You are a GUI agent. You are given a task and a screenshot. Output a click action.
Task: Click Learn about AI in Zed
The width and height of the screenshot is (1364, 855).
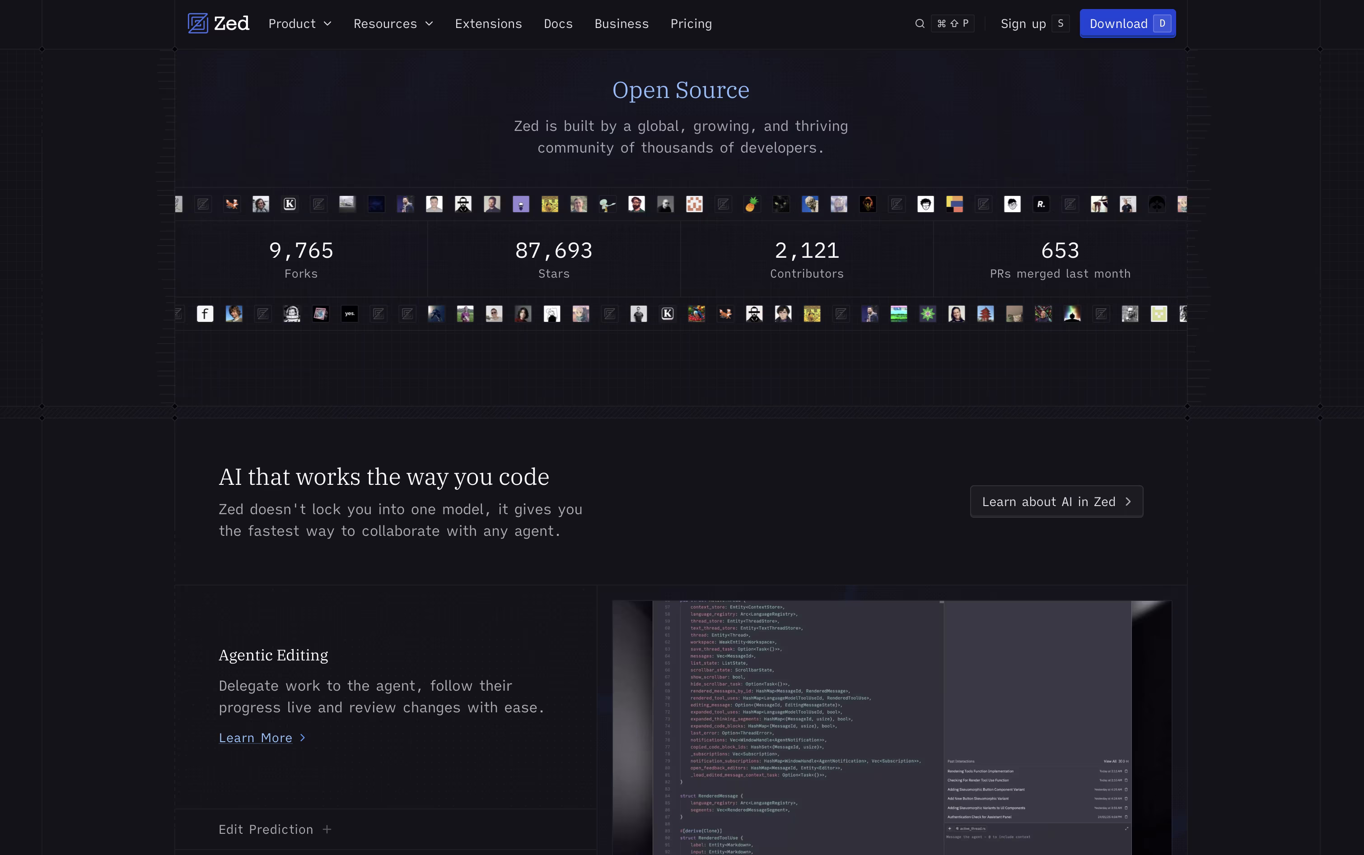pyautogui.click(x=1056, y=502)
